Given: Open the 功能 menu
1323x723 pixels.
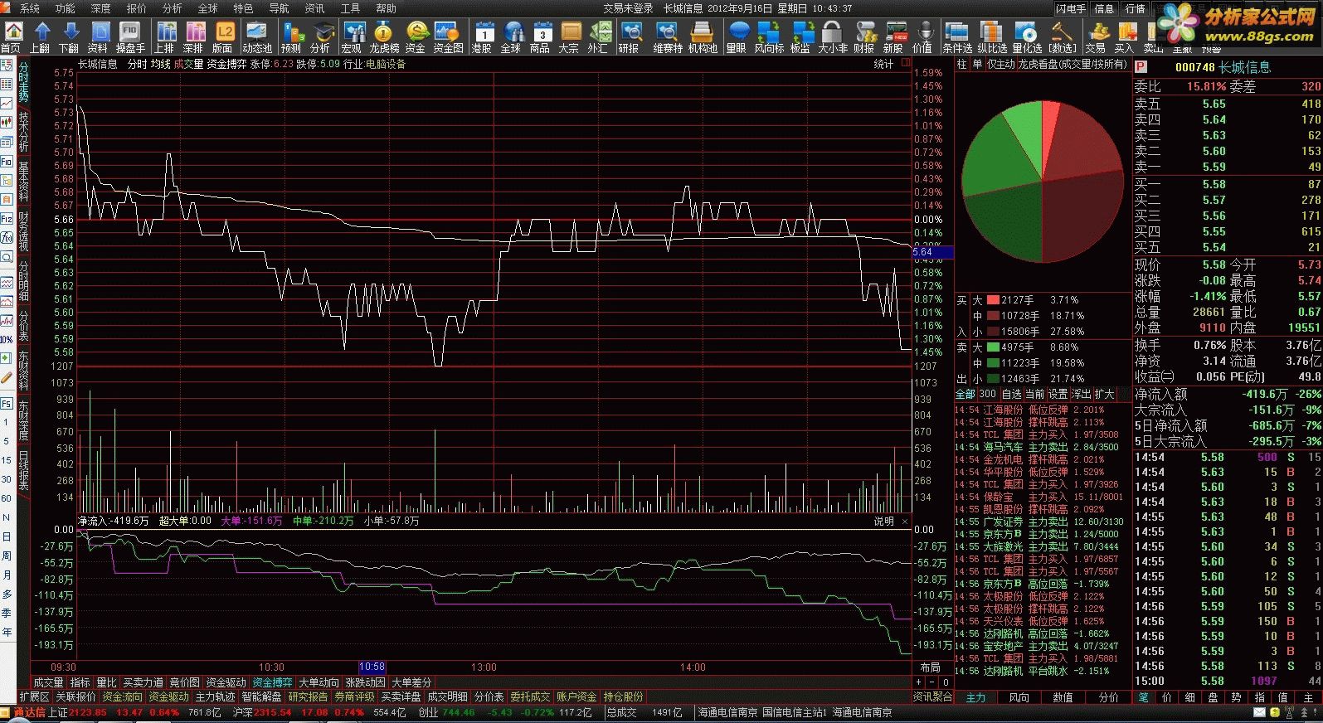Looking at the screenshot, I should pos(66,8).
